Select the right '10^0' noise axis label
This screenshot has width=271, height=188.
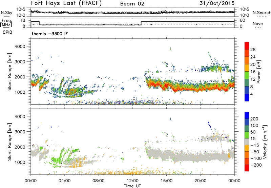tap(245, 15)
